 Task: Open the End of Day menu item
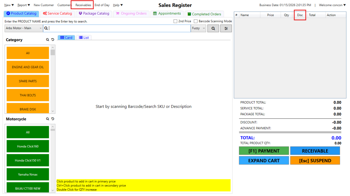coord(102,5)
